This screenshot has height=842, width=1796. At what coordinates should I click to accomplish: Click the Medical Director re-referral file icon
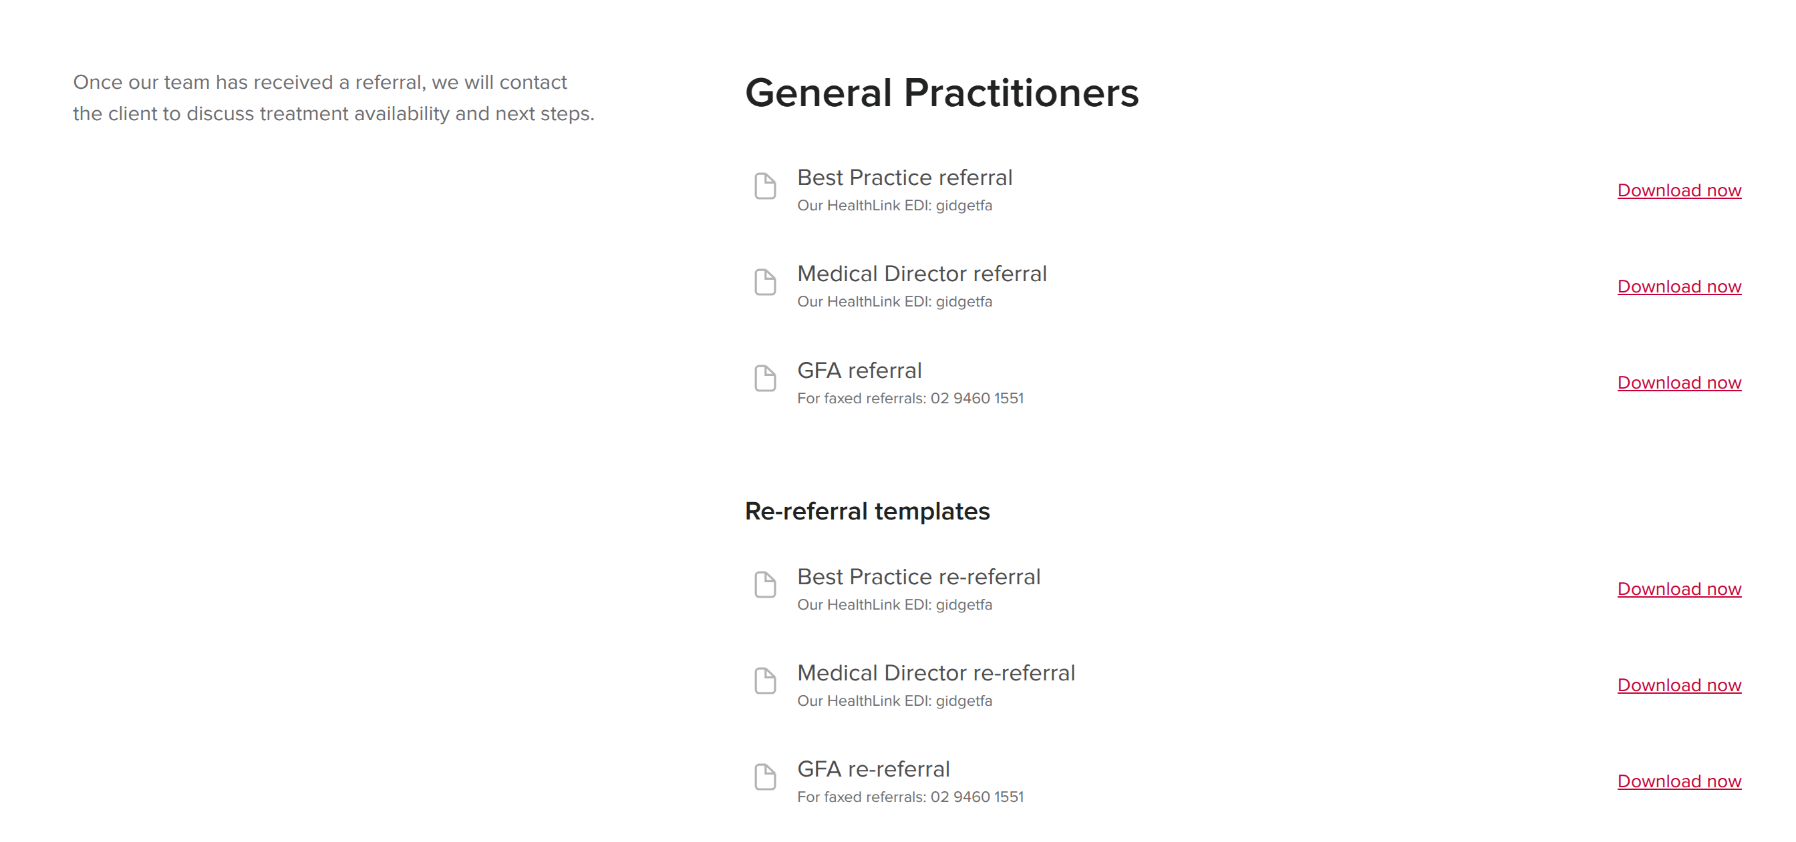tap(765, 681)
